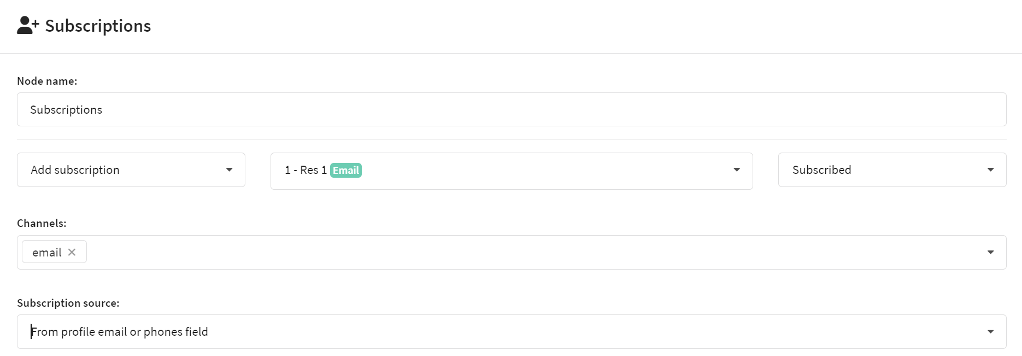Click the add-user Subscriptions header icon
Screen dimensions: 1022x356
coord(28,26)
